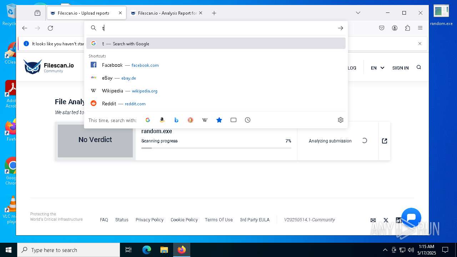The height and width of the screenshot is (257, 457).
Task: Open the list all tabs chevron
Action: pos(358,13)
